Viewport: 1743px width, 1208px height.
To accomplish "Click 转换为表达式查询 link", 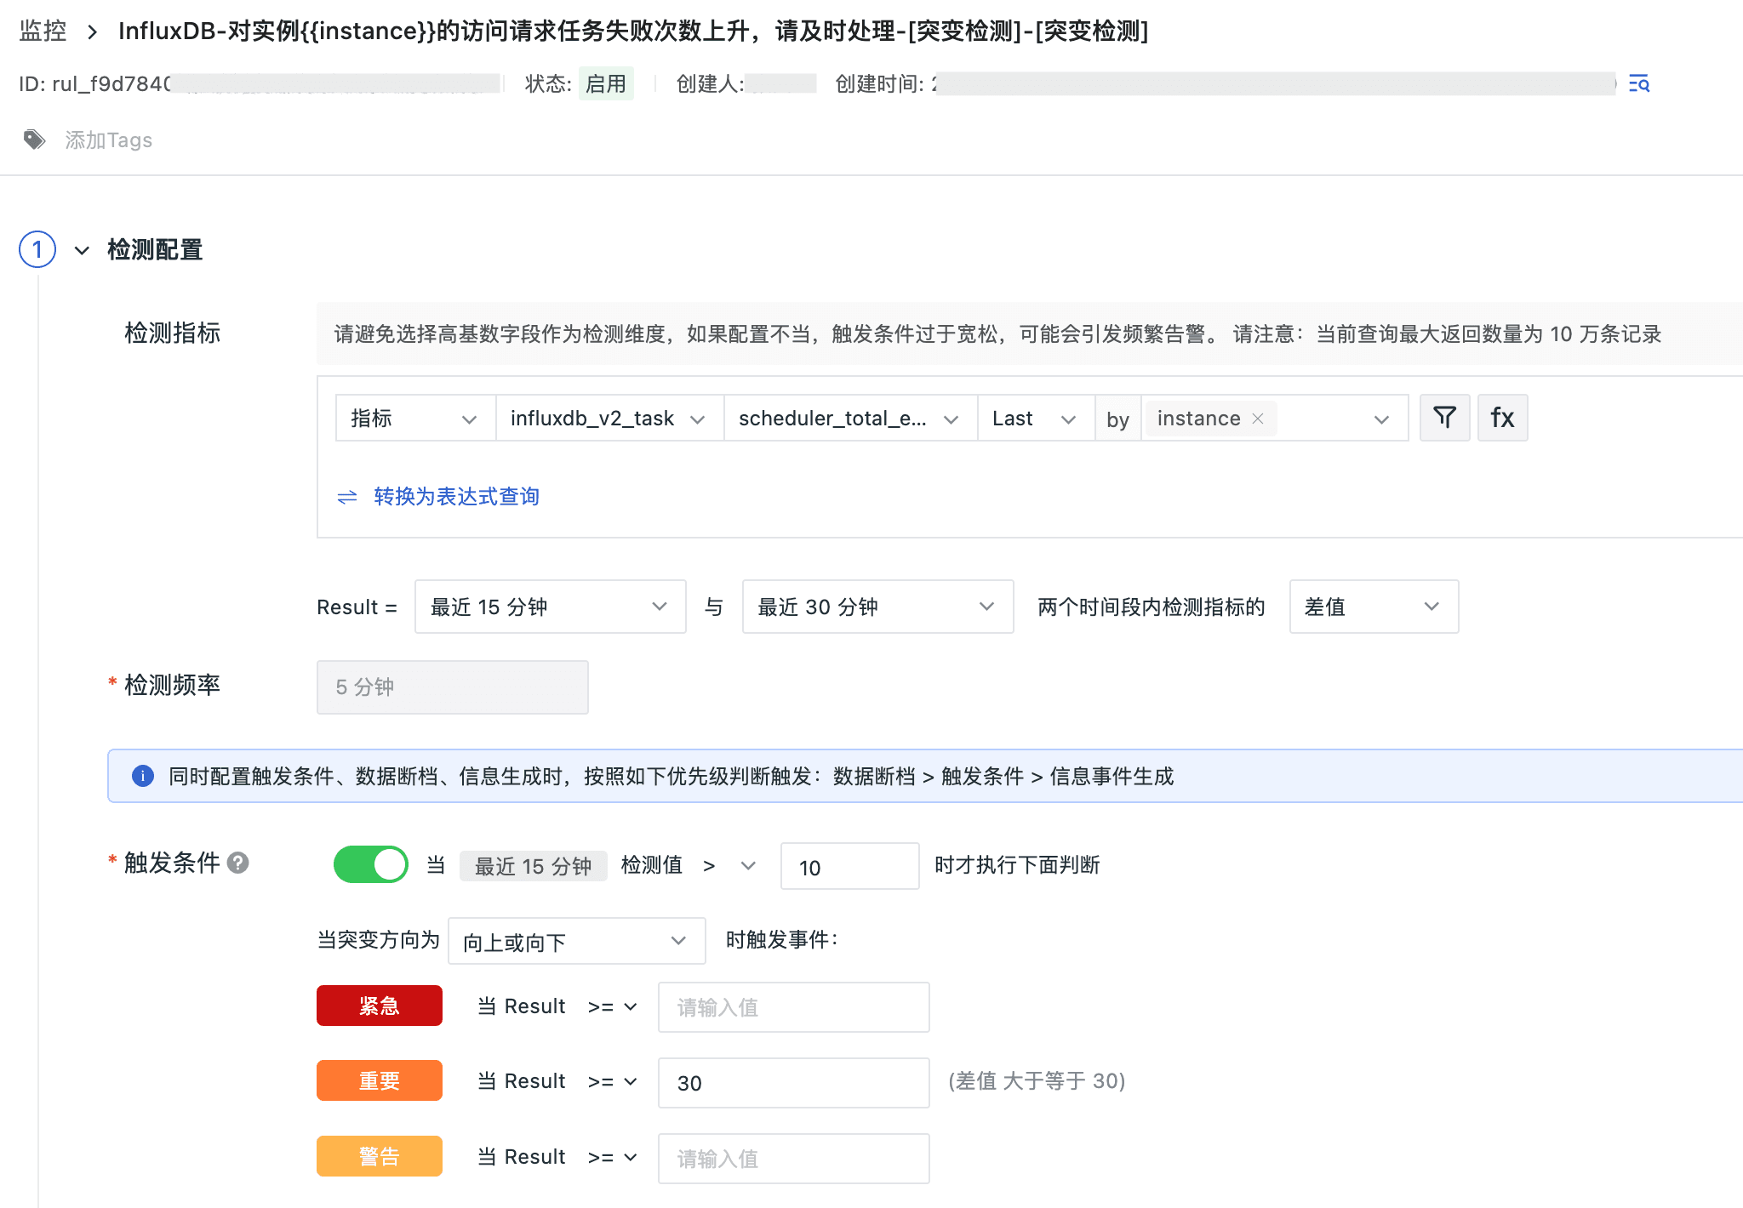I will pos(456,497).
